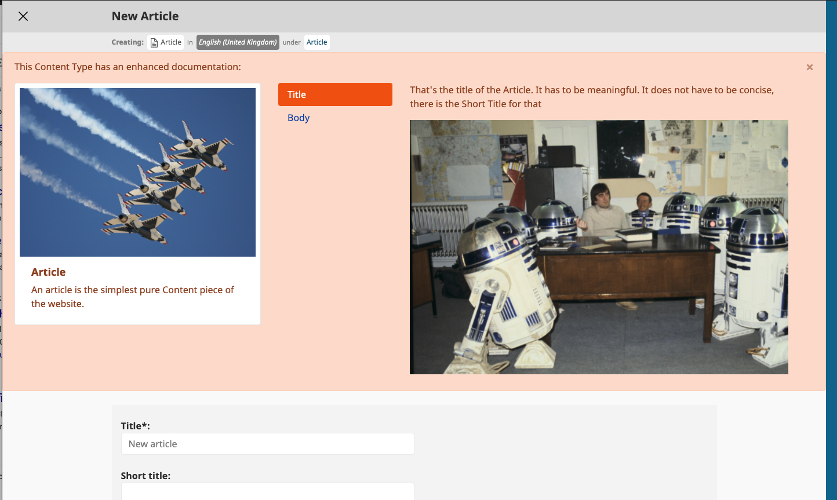Image resolution: width=837 pixels, height=500 pixels.
Task: Click the 'Short title:' field label
Action: [145, 476]
